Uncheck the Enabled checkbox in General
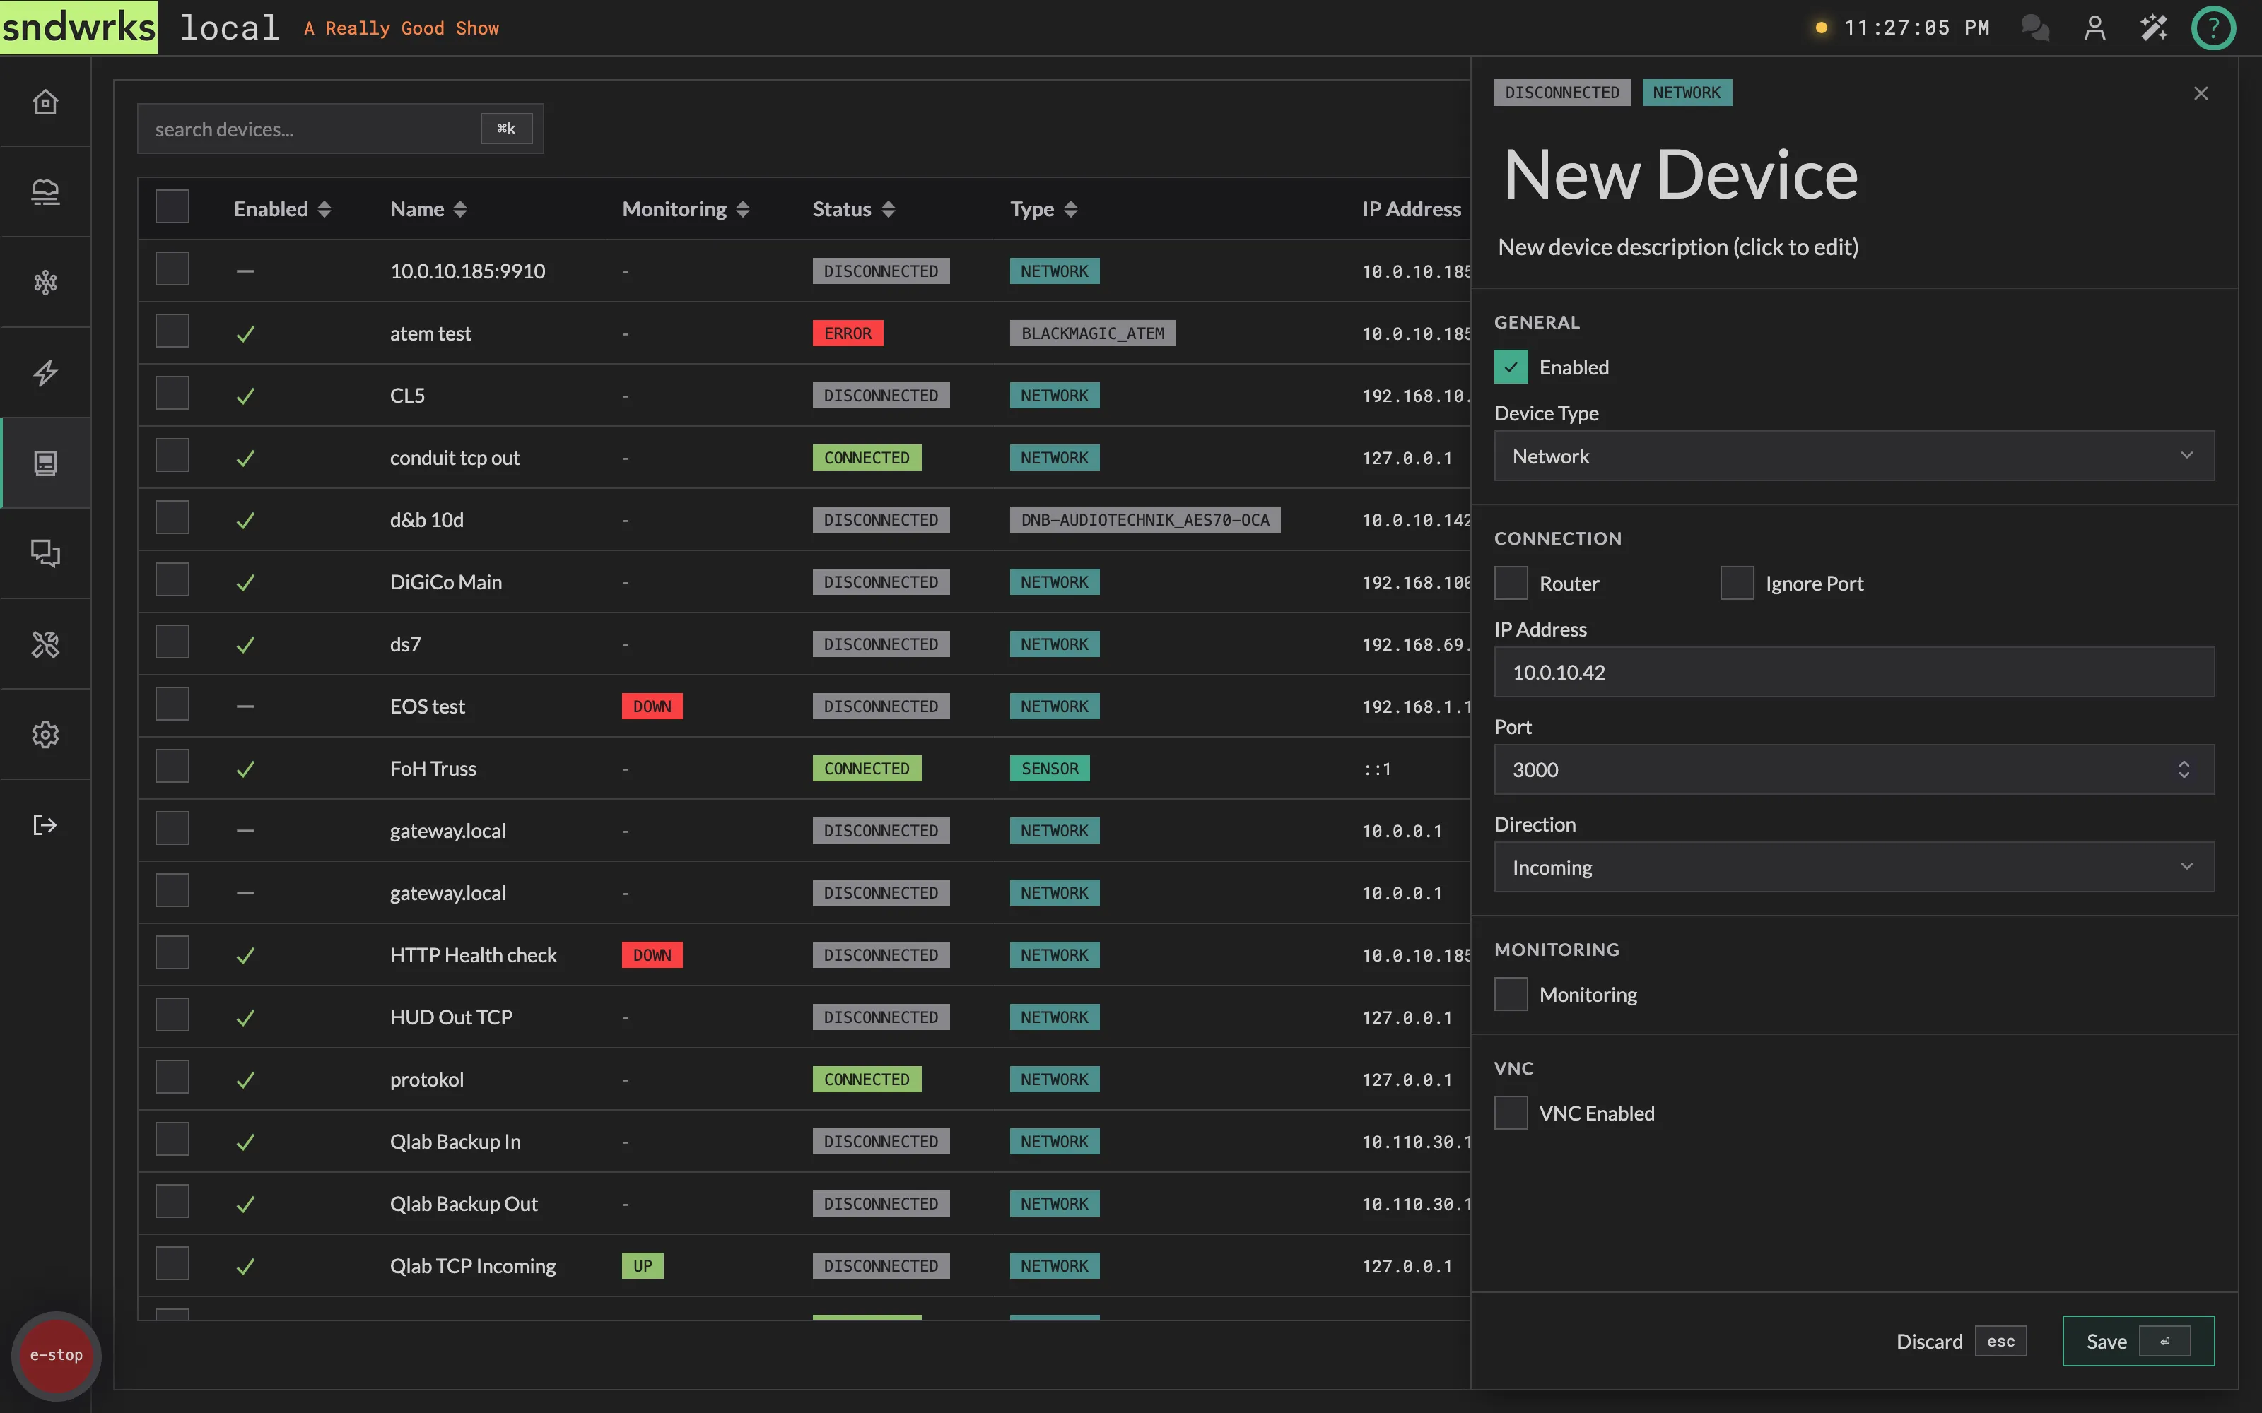The height and width of the screenshot is (1413, 2262). (1511, 367)
